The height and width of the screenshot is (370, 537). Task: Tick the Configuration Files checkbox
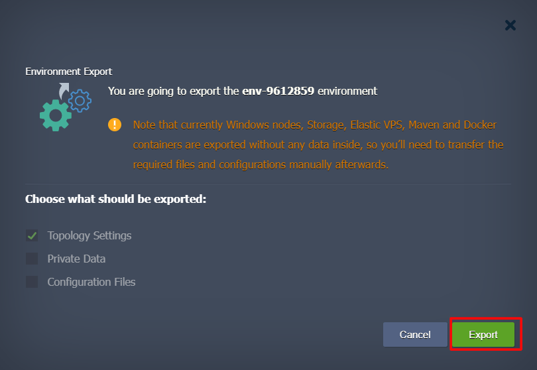[32, 282]
